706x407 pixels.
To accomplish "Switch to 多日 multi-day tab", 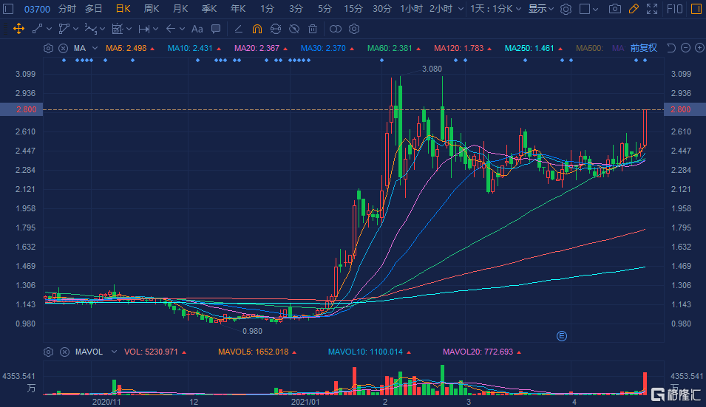I will pos(94,9).
